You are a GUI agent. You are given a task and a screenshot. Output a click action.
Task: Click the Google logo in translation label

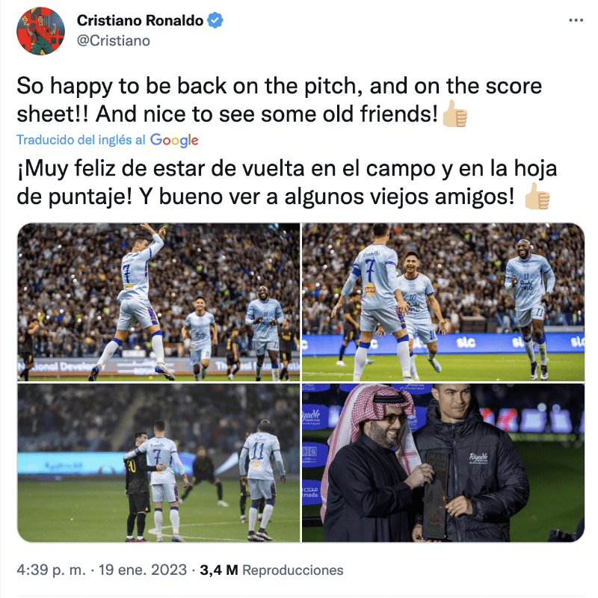(x=174, y=141)
